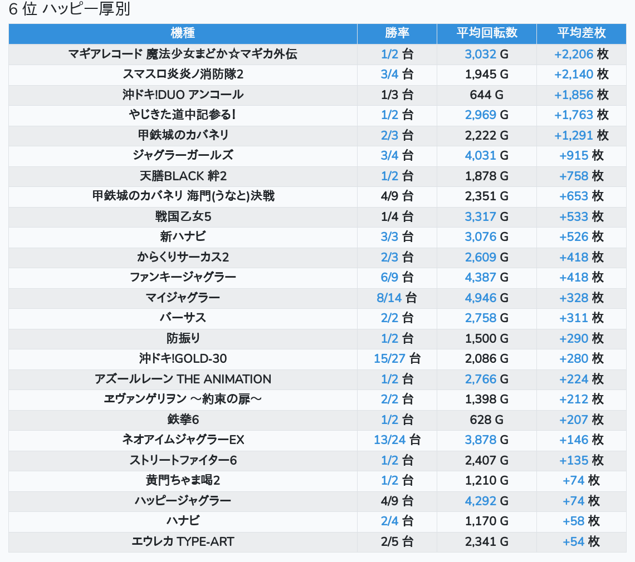
Task: Click the 628 G average spins value
Action: [x=486, y=420]
